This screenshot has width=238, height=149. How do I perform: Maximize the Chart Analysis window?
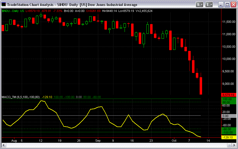(x=227, y=5)
